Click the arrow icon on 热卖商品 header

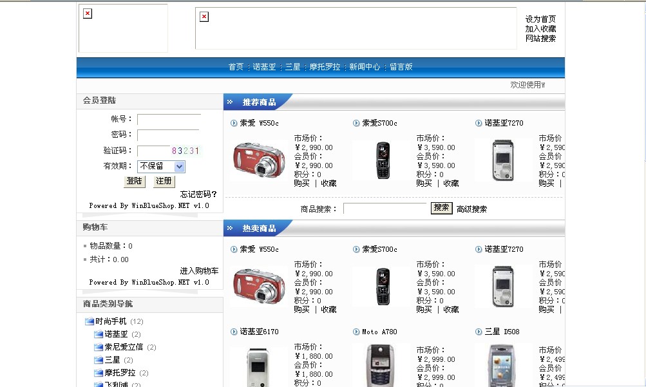tap(230, 228)
